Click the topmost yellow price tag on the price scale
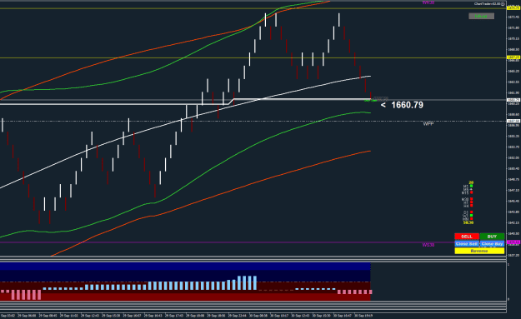The image size is (521, 319). tap(513, 8)
